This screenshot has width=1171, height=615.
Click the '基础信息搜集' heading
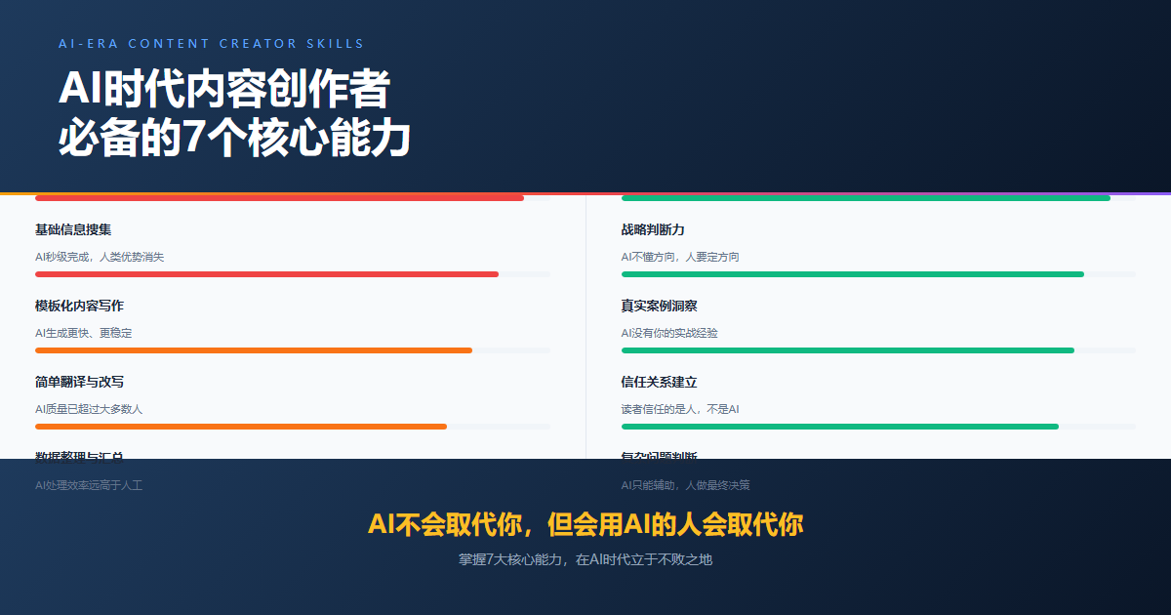(x=73, y=229)
